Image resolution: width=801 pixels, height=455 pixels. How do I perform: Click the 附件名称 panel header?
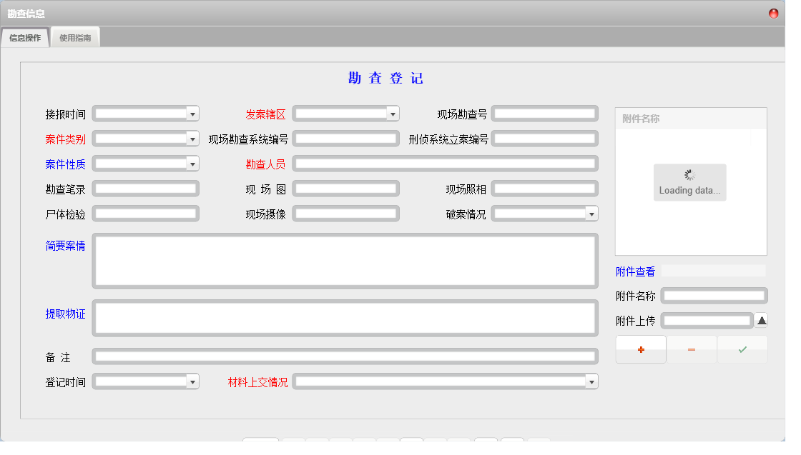click(640, 118)
